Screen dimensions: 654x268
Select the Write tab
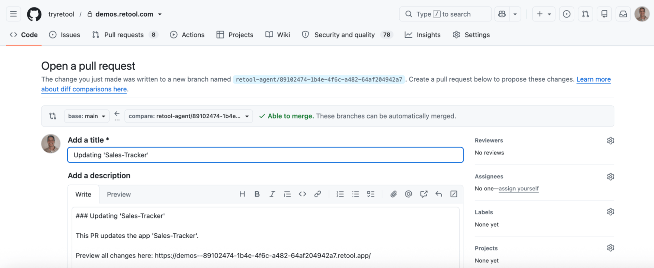(x=83, y=194)
